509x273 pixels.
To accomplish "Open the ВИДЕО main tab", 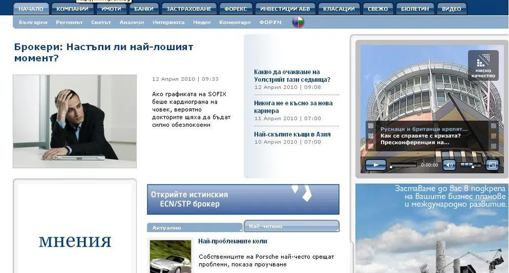I will (x=452, y=9).
